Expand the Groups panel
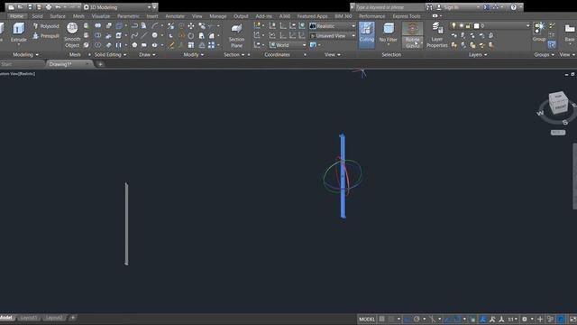Viewport: 577px width, 325px height. tap(545, 54)
